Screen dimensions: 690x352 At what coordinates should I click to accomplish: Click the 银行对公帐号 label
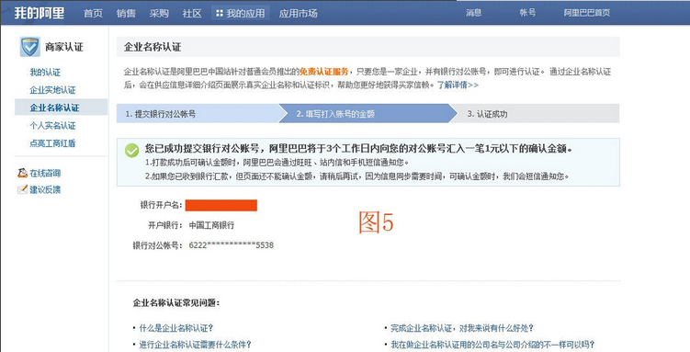157,245
